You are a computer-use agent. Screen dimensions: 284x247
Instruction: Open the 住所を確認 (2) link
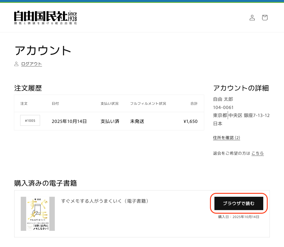point(226,138)
